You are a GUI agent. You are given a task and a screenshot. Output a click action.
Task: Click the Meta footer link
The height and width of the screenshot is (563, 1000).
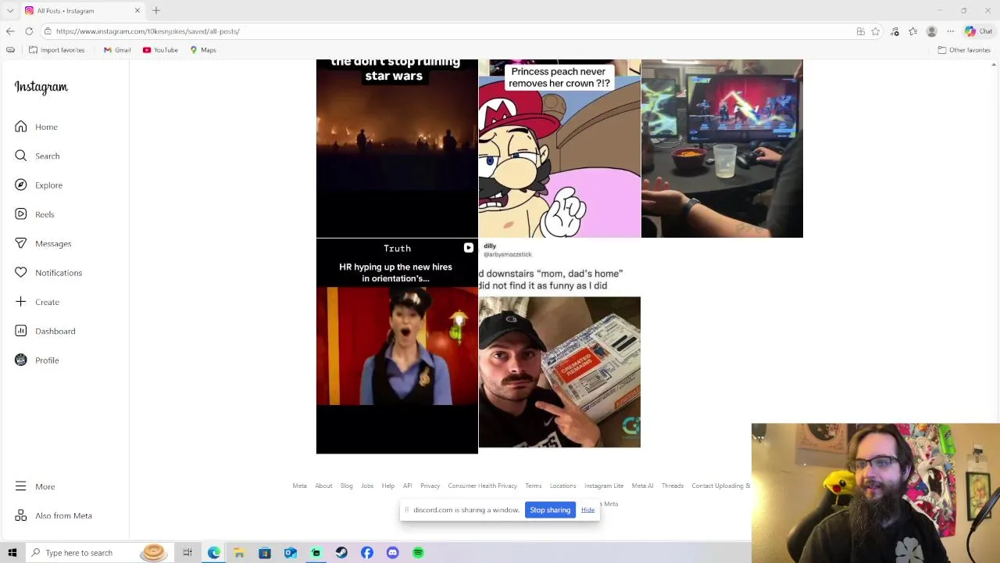[299, 486]
